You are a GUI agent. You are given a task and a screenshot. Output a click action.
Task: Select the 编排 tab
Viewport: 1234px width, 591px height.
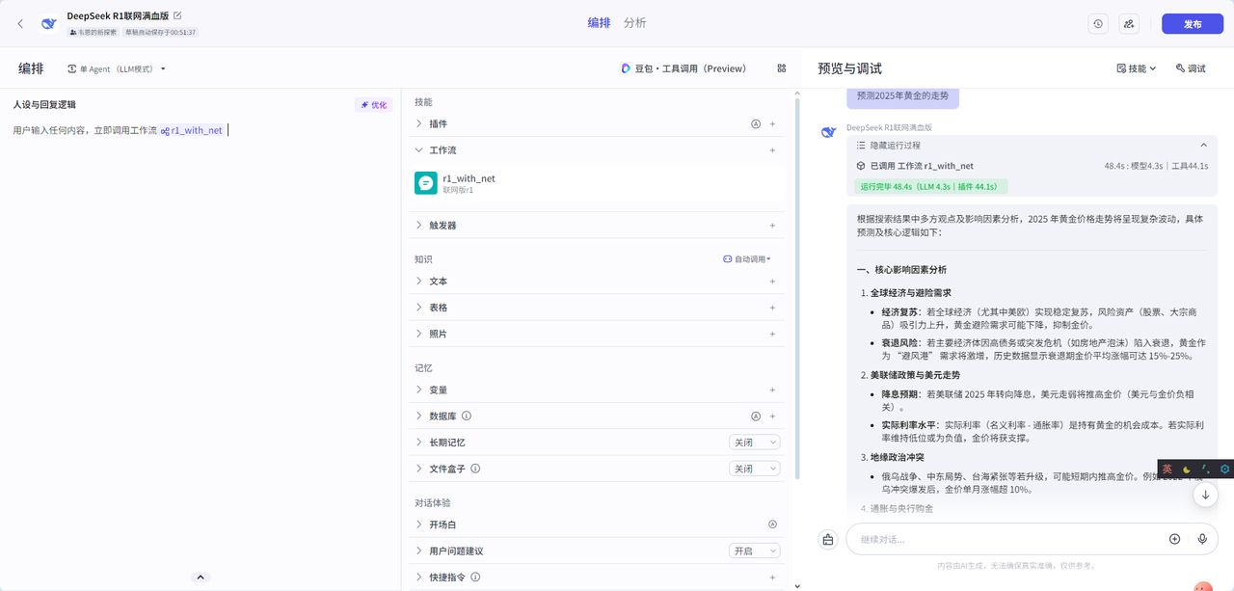tap(599, 23)
